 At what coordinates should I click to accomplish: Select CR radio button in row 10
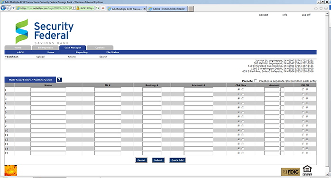pyautogui.click(x=307, y=131)
